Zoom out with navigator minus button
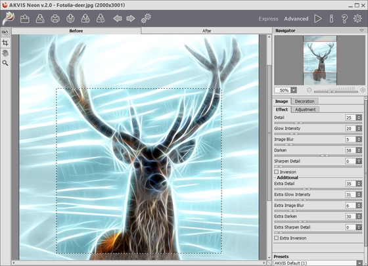 [309, 90]
